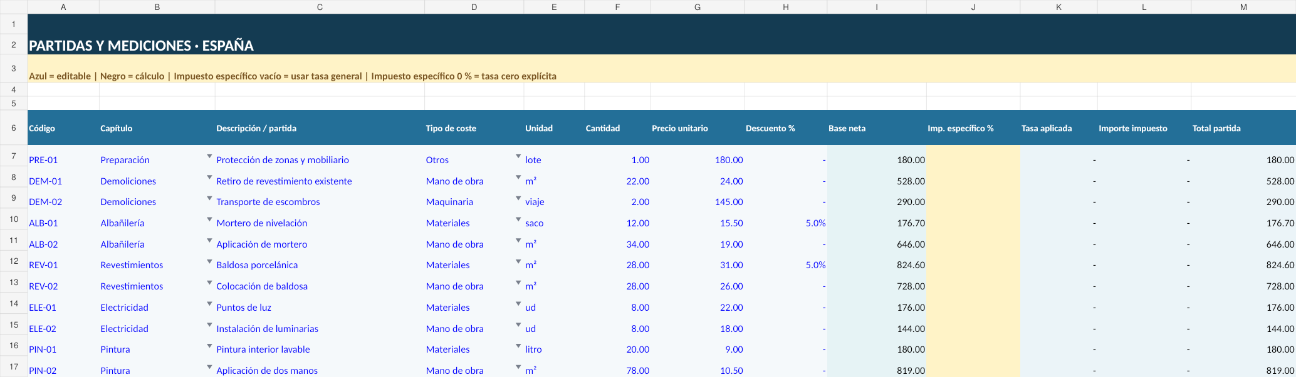
Task: Open Capítulo dropdown arrow in ALB-01 row
Action: pyautogui.click(x=209, y=219)
